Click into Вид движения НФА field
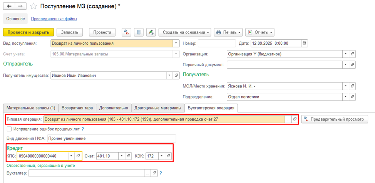 point(112,139)
